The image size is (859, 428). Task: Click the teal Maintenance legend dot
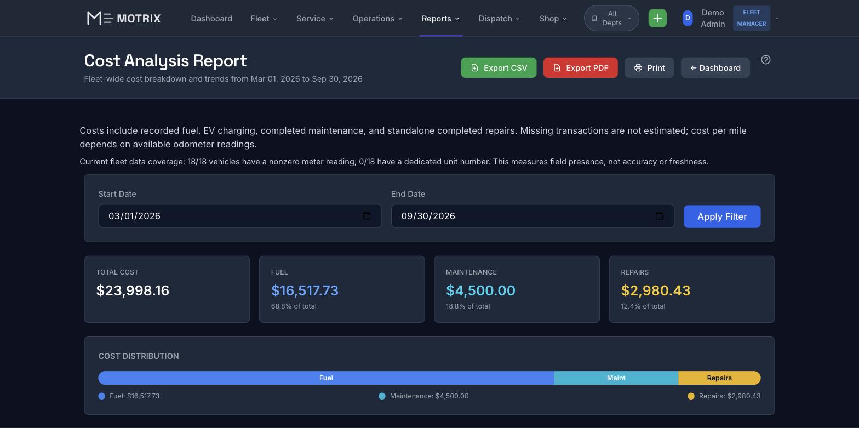click(382, 396)
